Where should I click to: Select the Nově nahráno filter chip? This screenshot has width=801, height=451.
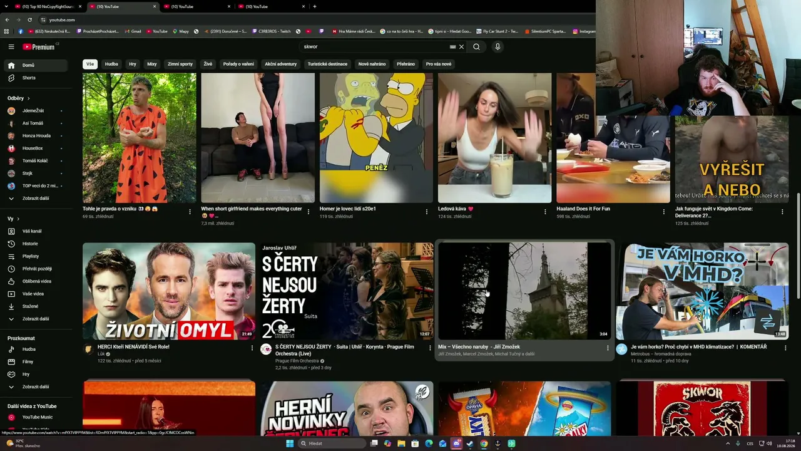click(372, 64)
